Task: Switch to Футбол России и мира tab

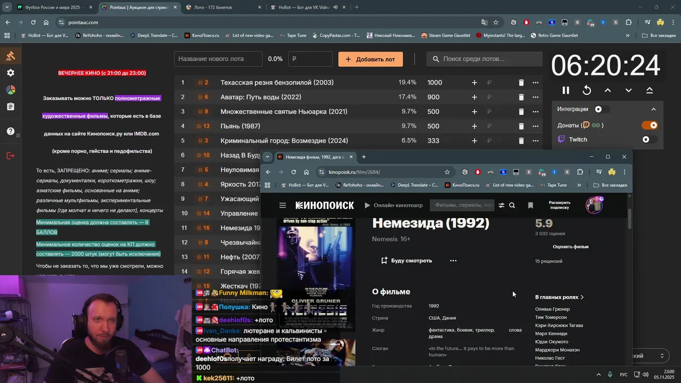Action: pyautogui.click(x=54, y=7)
